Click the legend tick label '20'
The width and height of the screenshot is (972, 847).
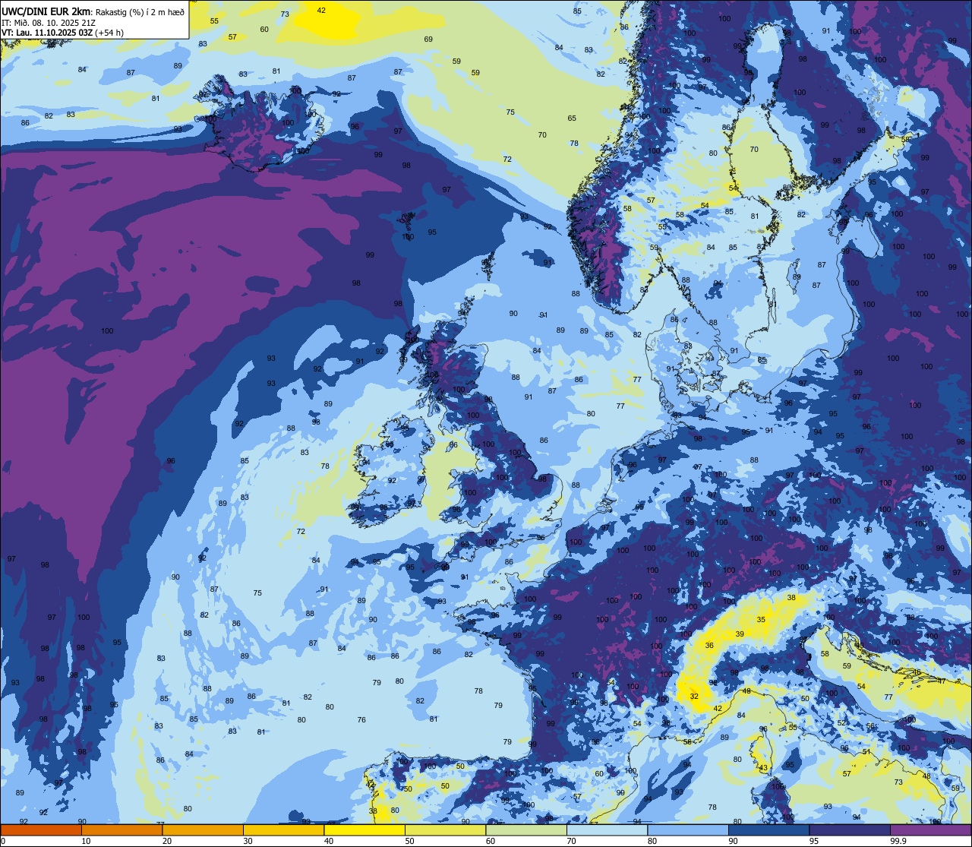pyautogui.click(x=167, y=841)
